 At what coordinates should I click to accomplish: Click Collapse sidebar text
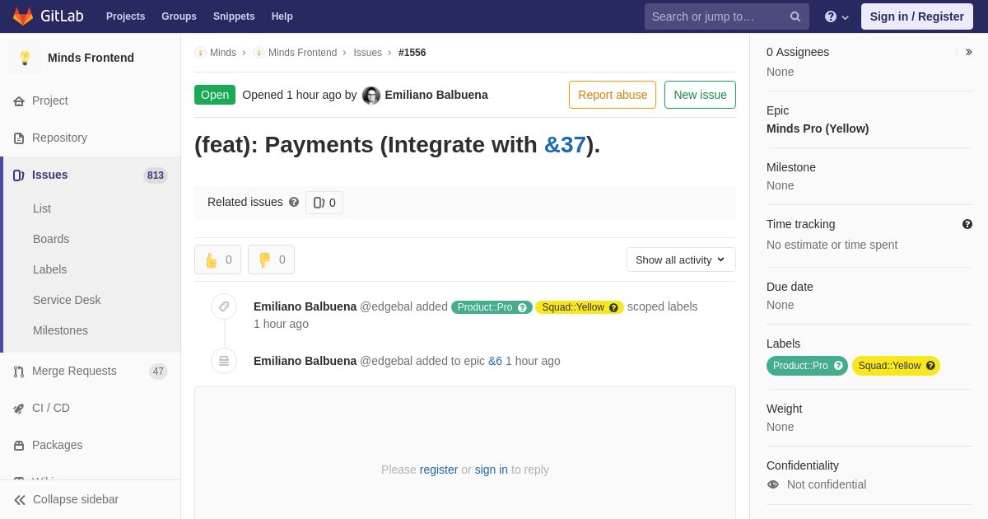[76, 499]
